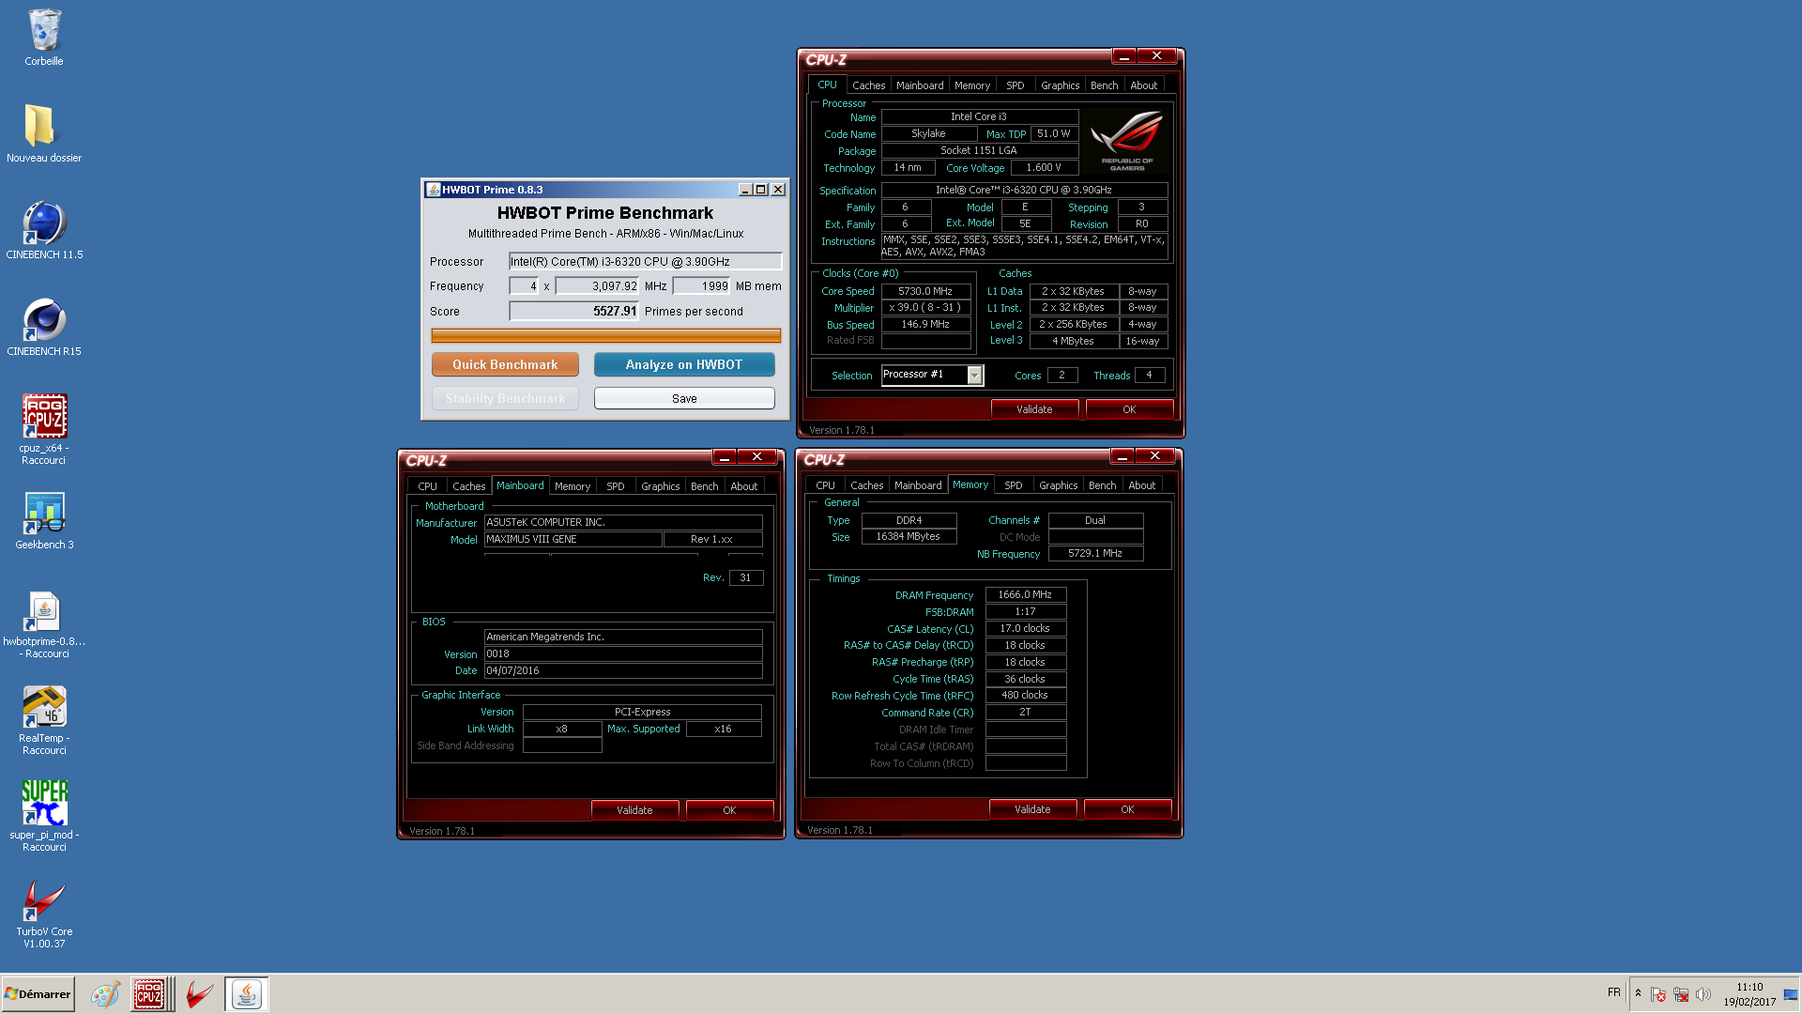Open the Démarrer start button
This screenshot has width=1802, height=1014.
[x=38, y=993]
